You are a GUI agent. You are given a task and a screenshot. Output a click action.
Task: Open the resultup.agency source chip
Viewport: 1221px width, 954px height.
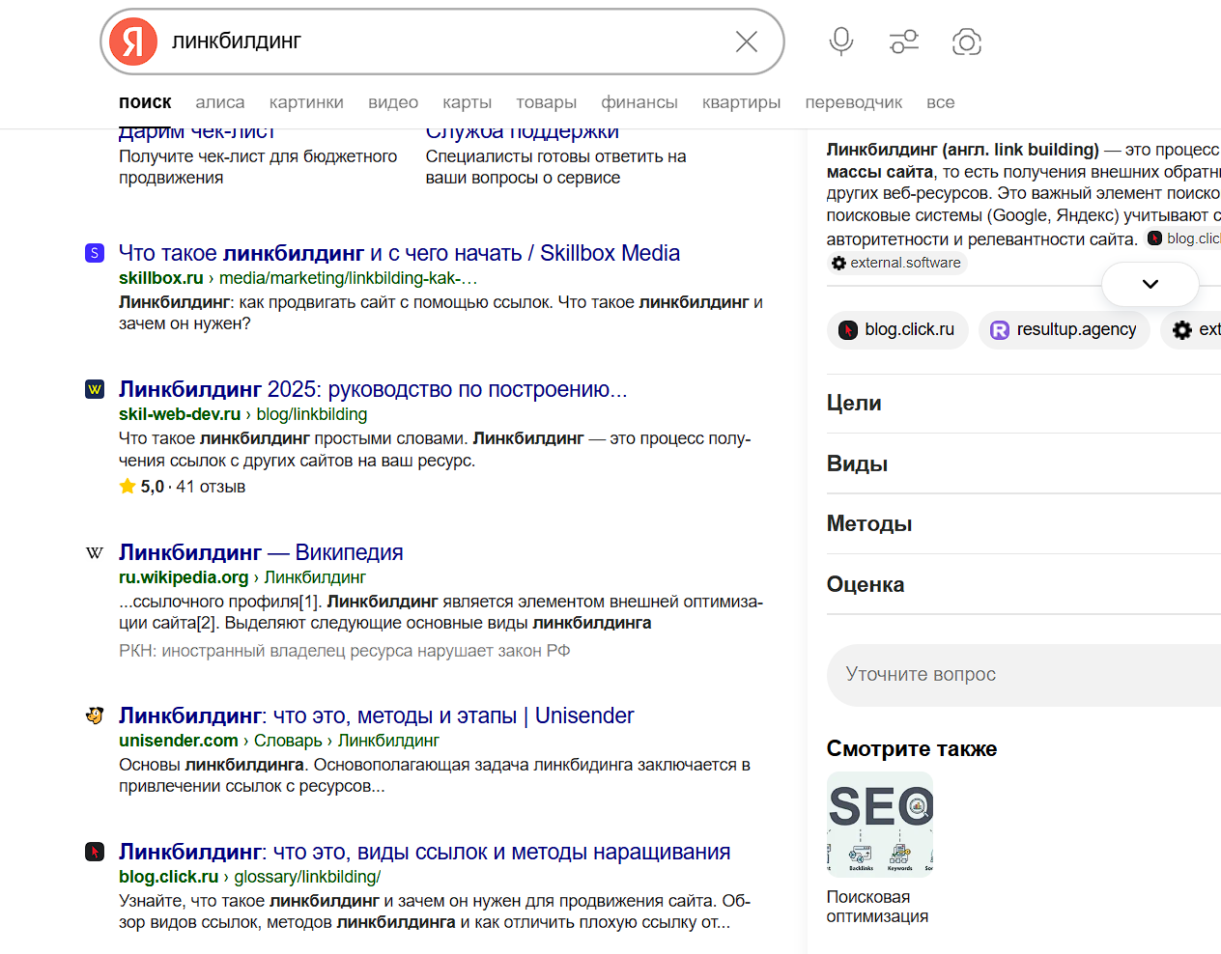coord(1064,329)
